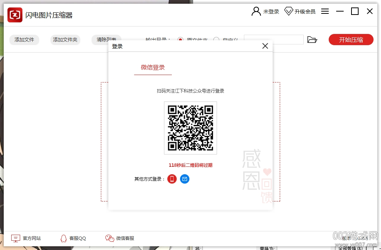Open the 微信客服 link
Screen dimensions: 381x250
[125, 238]
